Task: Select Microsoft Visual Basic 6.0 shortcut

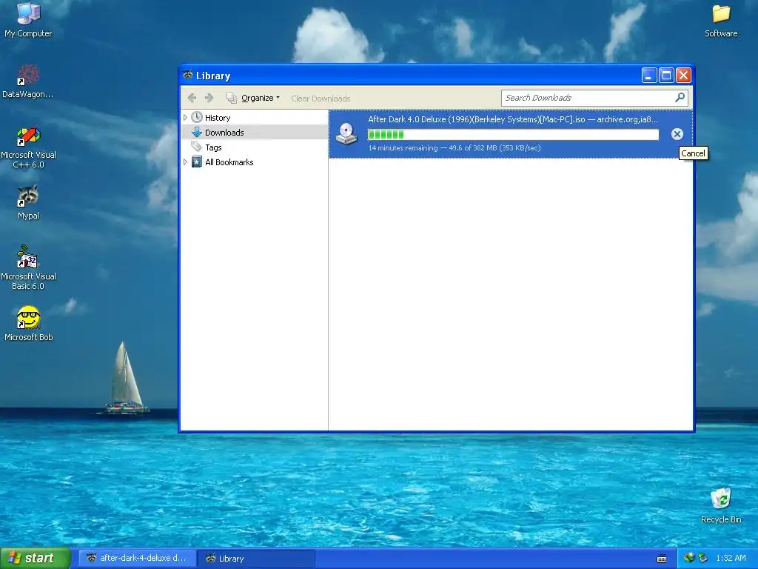Action: pyautogui.click(x=28, y=267)
